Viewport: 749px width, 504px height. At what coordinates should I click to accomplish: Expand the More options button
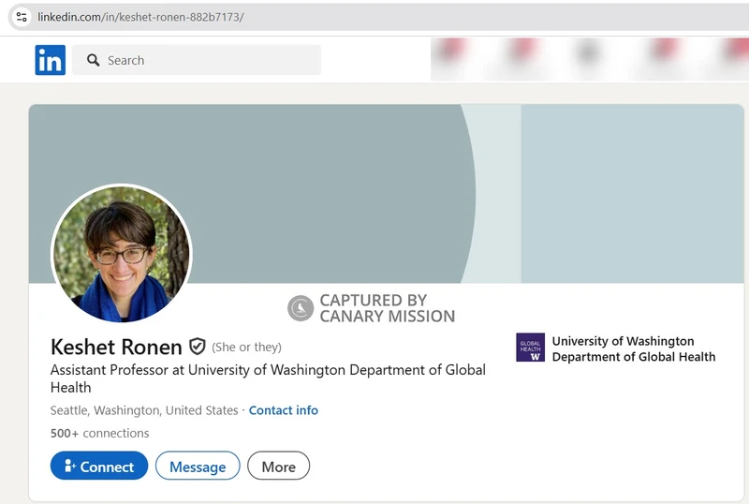click(x=278, y=466)
